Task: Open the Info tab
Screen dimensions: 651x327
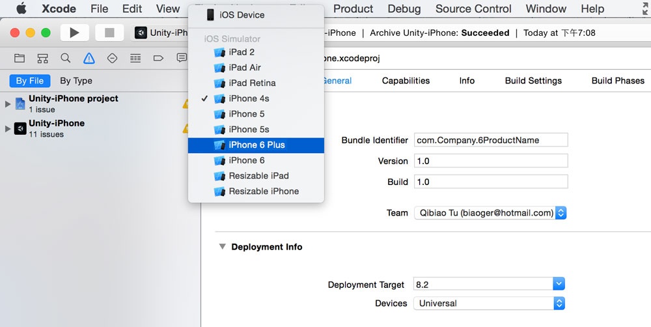Action: click(467, 81)
